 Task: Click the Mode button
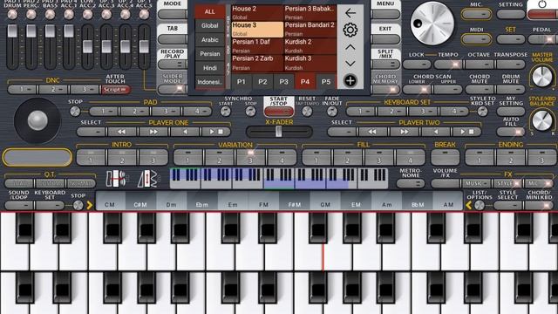[173, 14]
